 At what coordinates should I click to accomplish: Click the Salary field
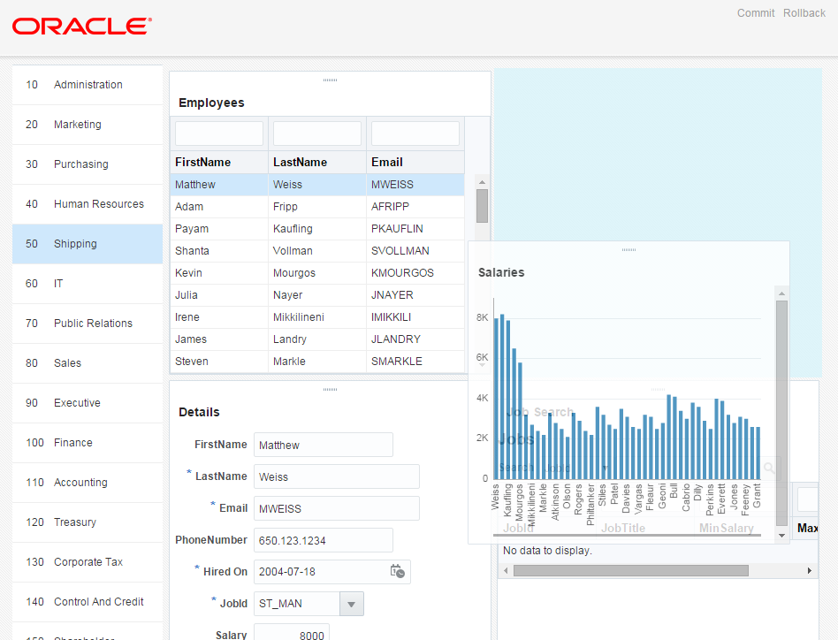[x=292, y=632]
